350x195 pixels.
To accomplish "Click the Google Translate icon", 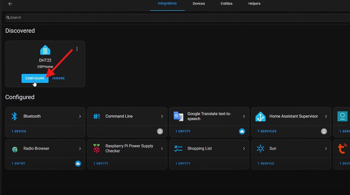I will click(178, 116).
